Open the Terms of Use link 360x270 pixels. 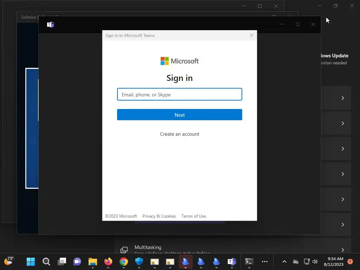click(193, 216)
